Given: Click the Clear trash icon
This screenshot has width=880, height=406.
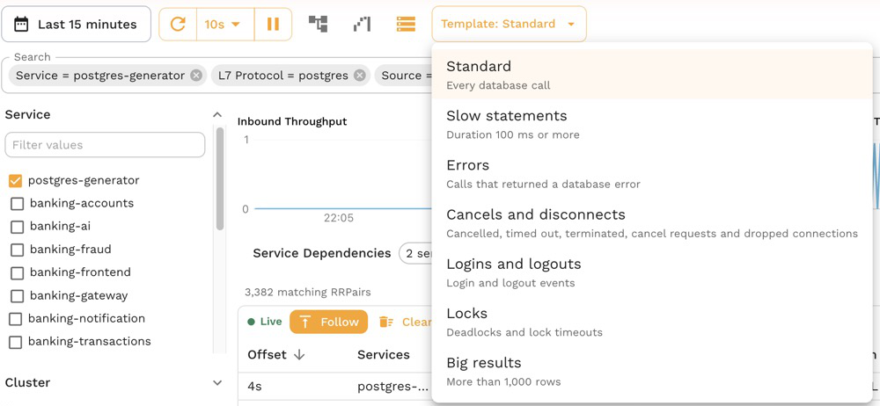Looking at the screenshot, I should tap(386, 322).
